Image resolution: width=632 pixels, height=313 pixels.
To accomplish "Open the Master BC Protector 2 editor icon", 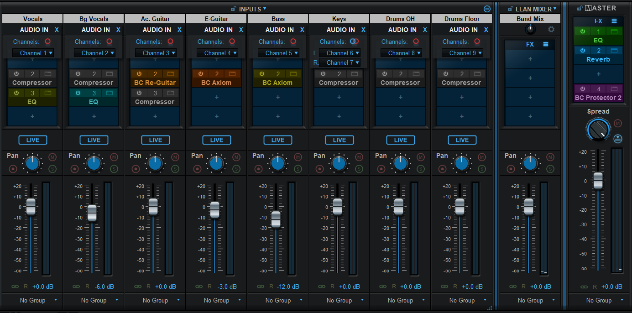I will [x=614, y=89].
